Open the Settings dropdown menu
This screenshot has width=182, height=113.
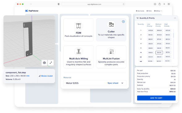coord(158,11)
